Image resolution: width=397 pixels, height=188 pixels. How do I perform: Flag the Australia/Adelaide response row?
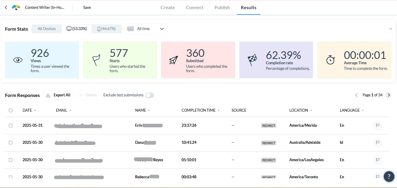[377, 143]
